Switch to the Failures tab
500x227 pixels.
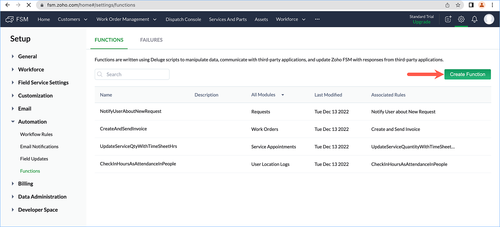point(151,40)
